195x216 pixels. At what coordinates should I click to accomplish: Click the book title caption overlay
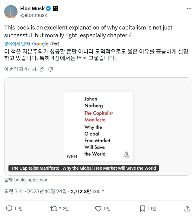click(x=83, y=168)
